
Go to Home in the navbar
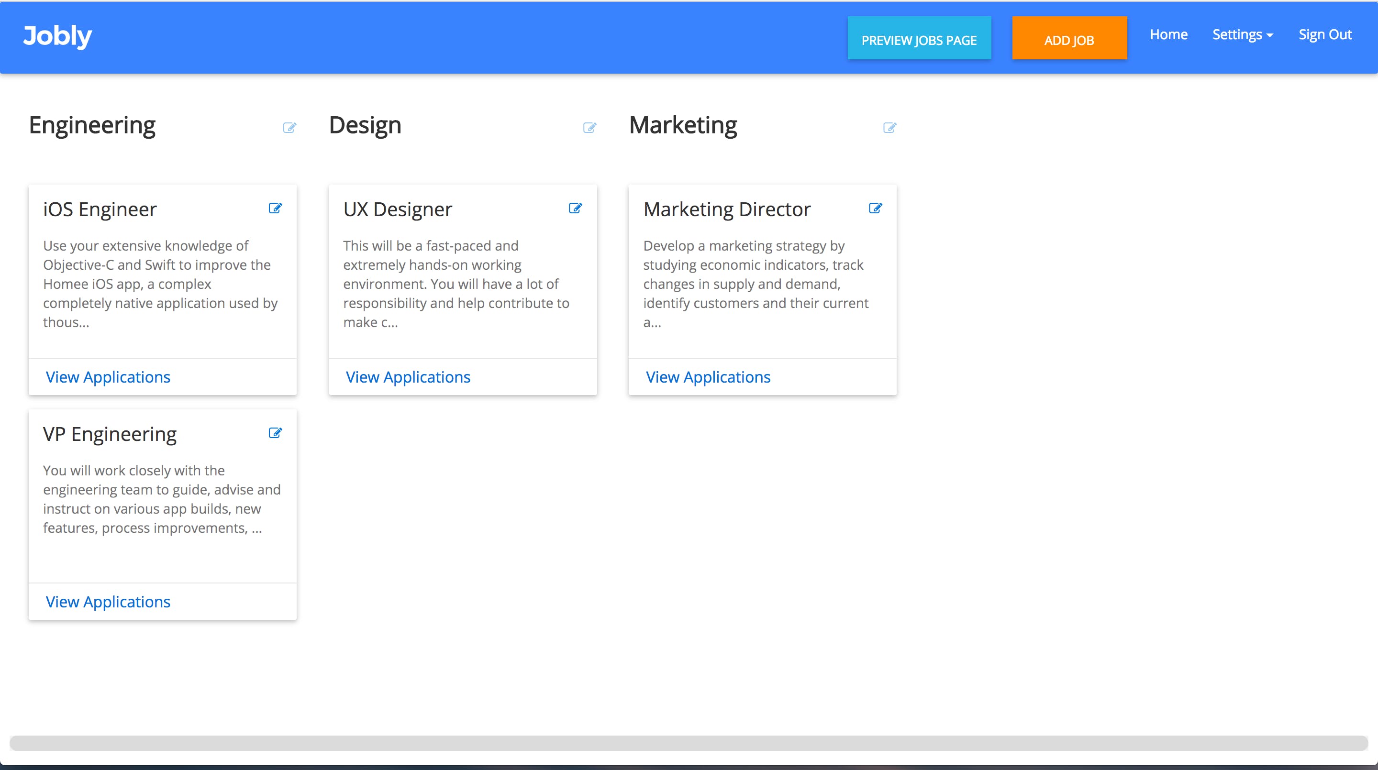point(1168,35)
